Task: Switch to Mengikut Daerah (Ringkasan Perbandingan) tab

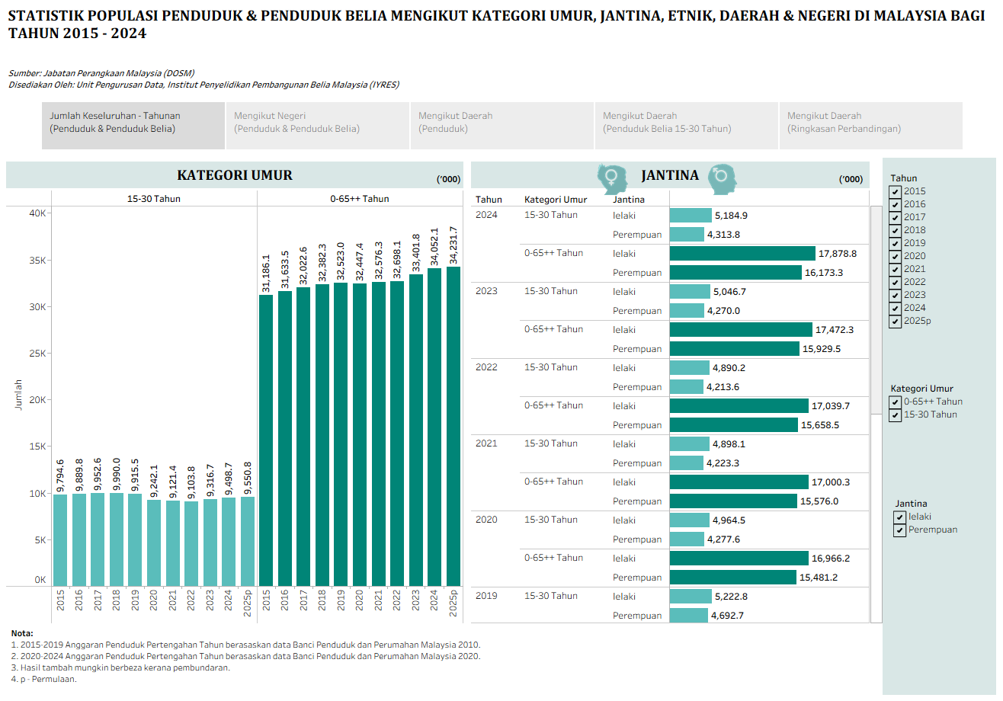Action: click(871, 126)
